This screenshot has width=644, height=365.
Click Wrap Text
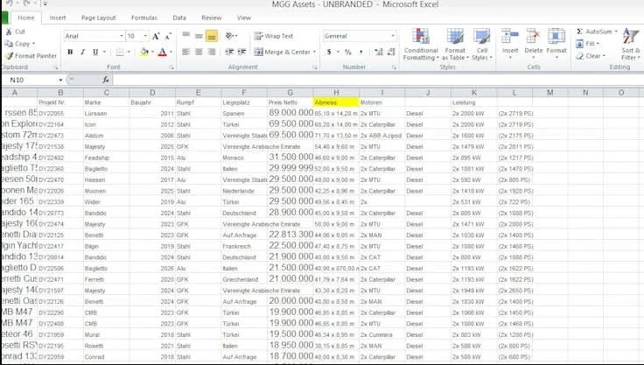tap(274, 36)
